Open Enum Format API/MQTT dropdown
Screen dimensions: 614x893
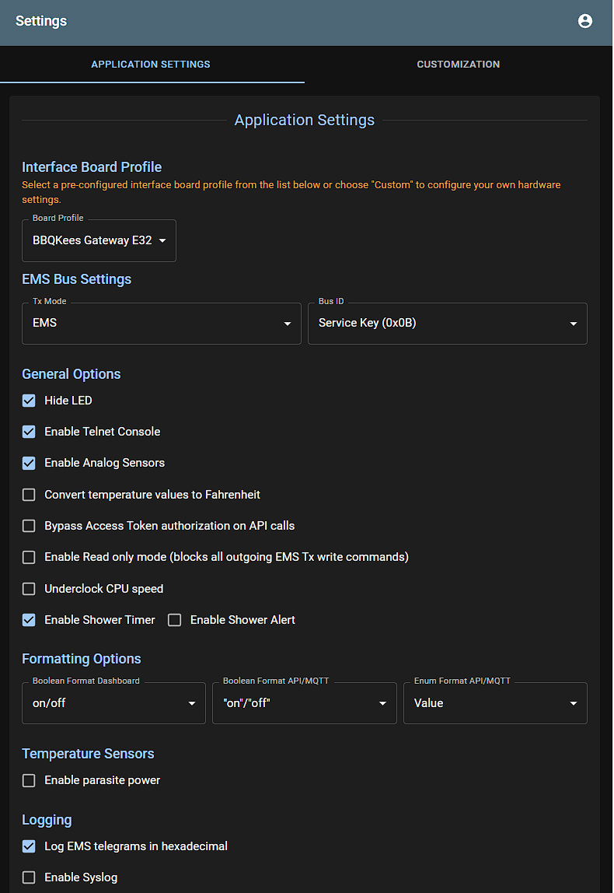(x=495, y=703)
